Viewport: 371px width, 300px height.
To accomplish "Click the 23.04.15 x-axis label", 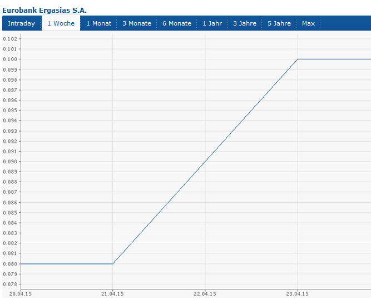I will tap(297, 294).
